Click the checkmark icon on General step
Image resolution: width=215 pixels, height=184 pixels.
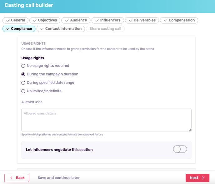pos(7,20)
